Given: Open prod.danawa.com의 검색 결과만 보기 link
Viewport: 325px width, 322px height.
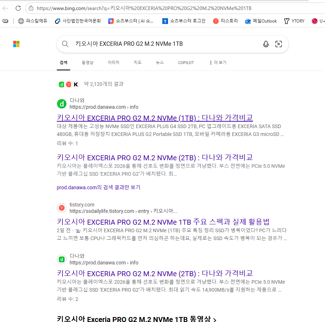Looking at the screenshot, I should pyautogui.click(x=98, y=187).
